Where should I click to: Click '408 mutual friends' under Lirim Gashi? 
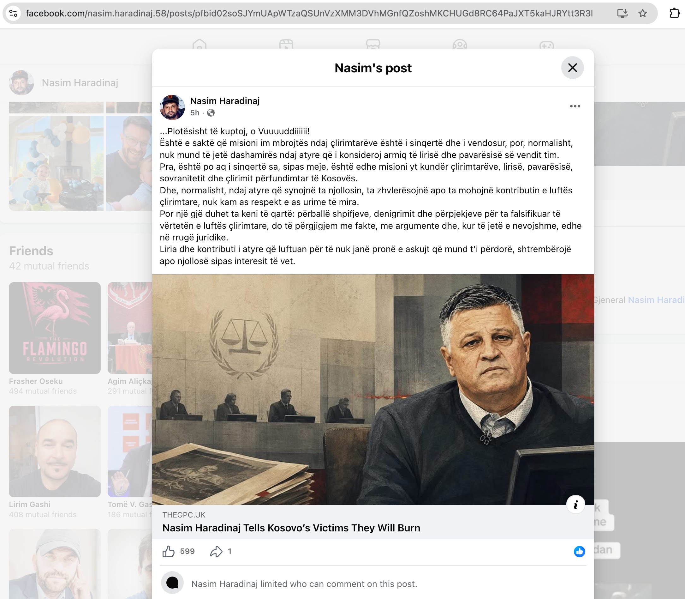(43, 515)
